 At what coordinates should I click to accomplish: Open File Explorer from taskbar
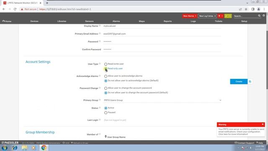(x=24, y=148)
